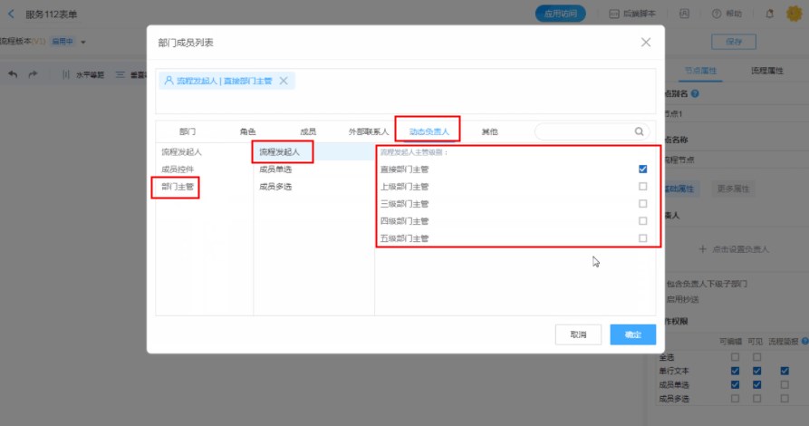Click the 取消 button

(x=578, y=334)
